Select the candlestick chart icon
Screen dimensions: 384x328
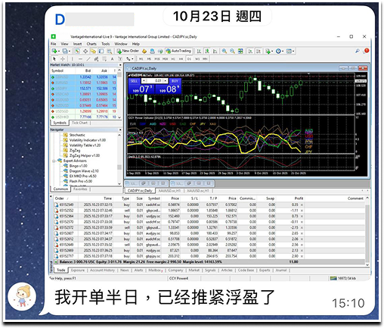click(x=207, y=51)
